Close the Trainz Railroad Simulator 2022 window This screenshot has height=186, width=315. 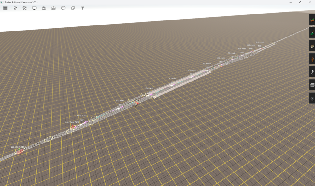tap(310, 2)
